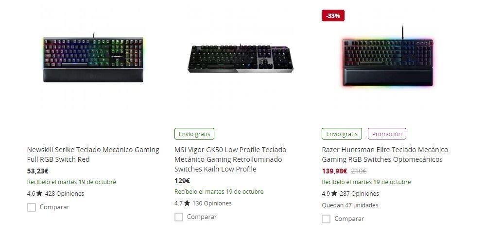
Task: Click Envío gratis badge on Razer keyboard
Action: click(x=342, y=134)
